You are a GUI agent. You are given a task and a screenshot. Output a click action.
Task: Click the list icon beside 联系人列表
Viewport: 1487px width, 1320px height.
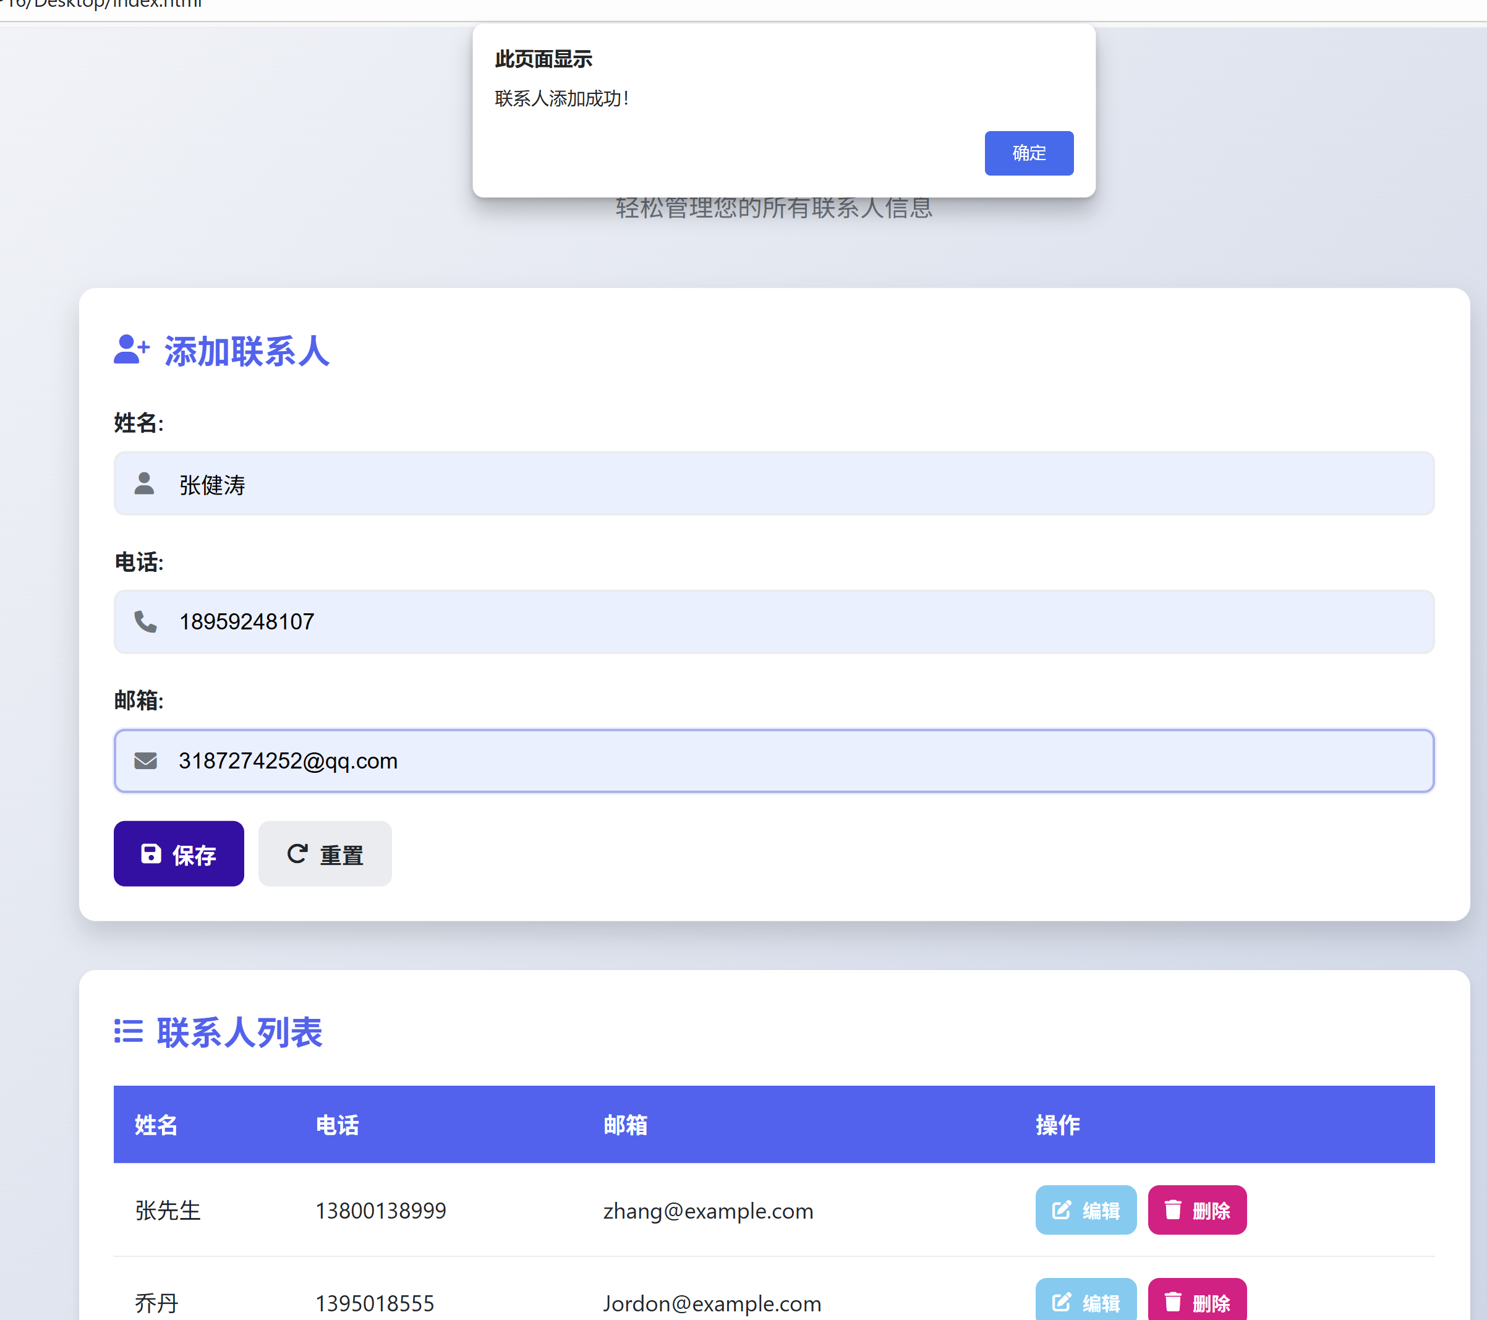129,1031
